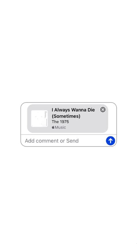The width and height of the screenshot is (137, 244).
Task: Tap the album artwork thumbnail
Action: 39,119
